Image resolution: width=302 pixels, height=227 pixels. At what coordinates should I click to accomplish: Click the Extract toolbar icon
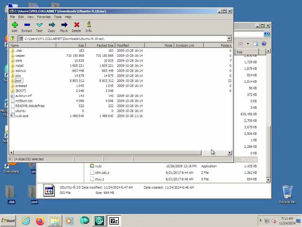tap(27, 25)
